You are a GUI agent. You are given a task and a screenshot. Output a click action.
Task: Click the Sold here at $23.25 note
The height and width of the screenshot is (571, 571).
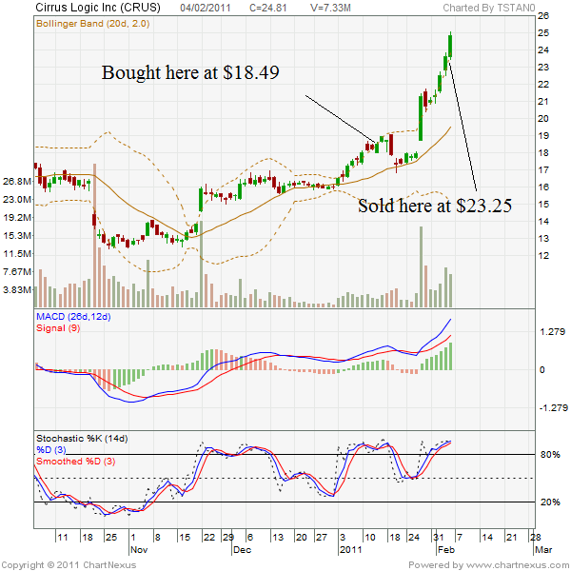435,206
